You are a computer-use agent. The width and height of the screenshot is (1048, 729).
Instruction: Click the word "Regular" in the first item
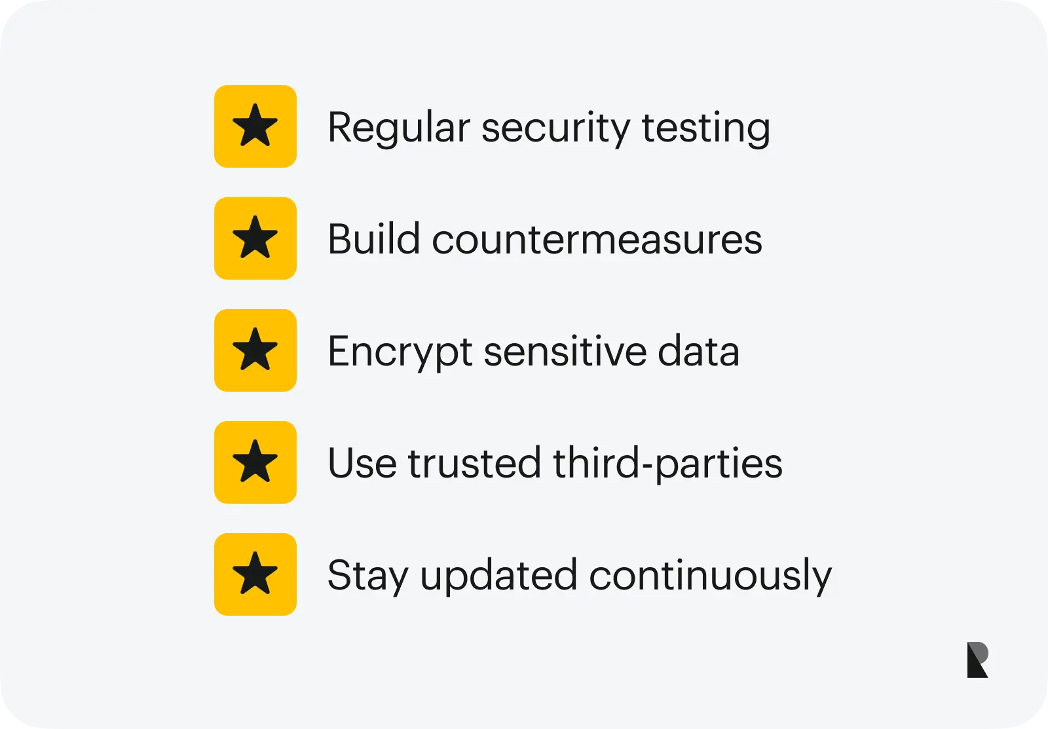coord(398,128)
